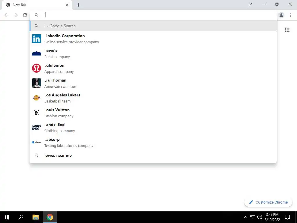
Task: Click 'Online service provider company' description text
Action: [72, 42]
